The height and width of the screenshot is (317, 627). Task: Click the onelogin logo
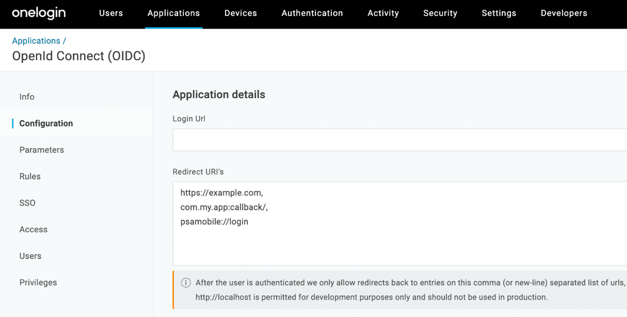[x=39, y=13]
